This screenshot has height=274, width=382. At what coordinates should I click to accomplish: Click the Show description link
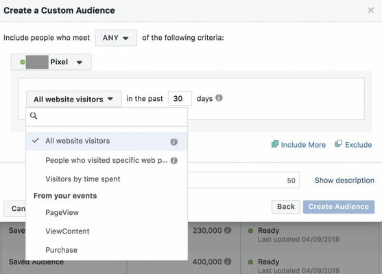344,181
